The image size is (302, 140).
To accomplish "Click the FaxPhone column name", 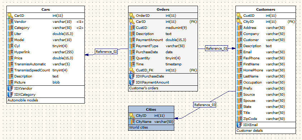I will [x=251, y=58].
